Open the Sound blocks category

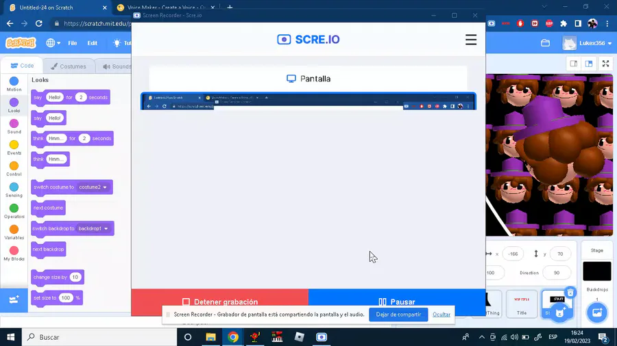tap(14, 127)
